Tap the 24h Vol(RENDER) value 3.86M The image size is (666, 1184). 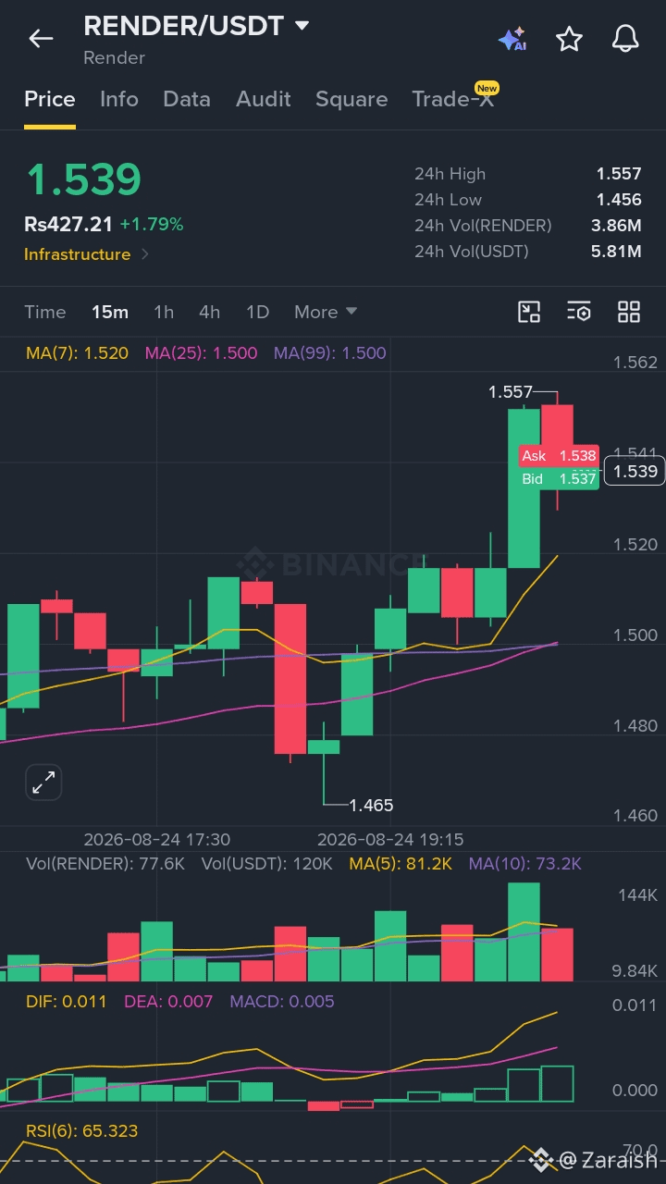pyautogui.click(x=616, y=226)
